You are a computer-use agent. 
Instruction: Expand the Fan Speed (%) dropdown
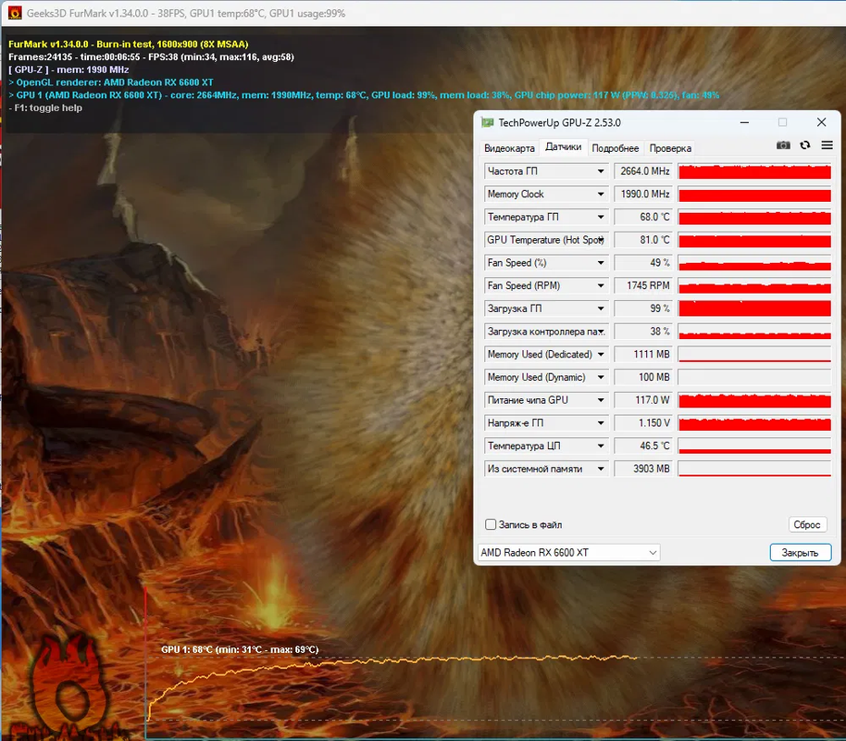pyautogui.click(x=601, y=263)
